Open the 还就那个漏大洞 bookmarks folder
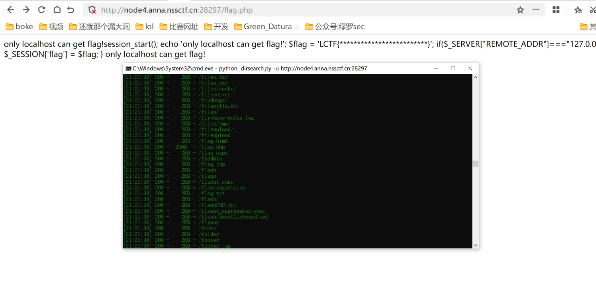The width and height of the screenshot is (596, 300). coord(100,27)
